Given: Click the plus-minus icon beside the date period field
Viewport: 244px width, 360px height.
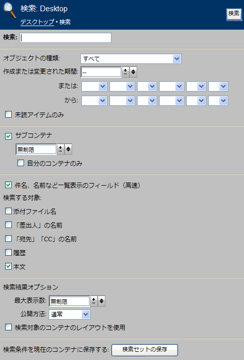Looking at the screenshot, I should [125, 72].
